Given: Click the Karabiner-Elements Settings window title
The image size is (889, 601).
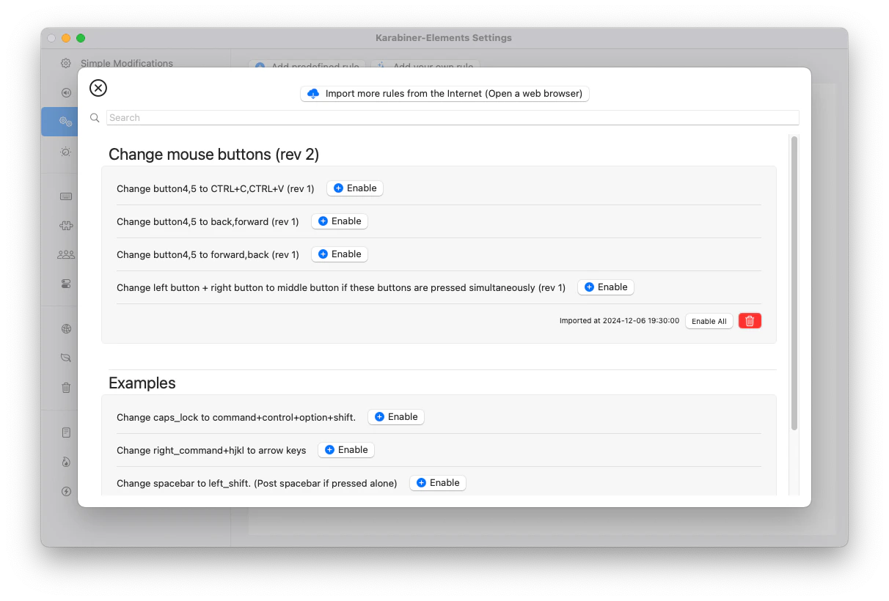Looking at the screenshot, I should click(x=444, y=38).
